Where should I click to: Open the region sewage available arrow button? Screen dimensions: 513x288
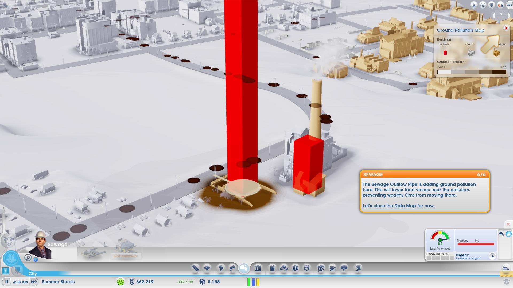coord(492,256)
